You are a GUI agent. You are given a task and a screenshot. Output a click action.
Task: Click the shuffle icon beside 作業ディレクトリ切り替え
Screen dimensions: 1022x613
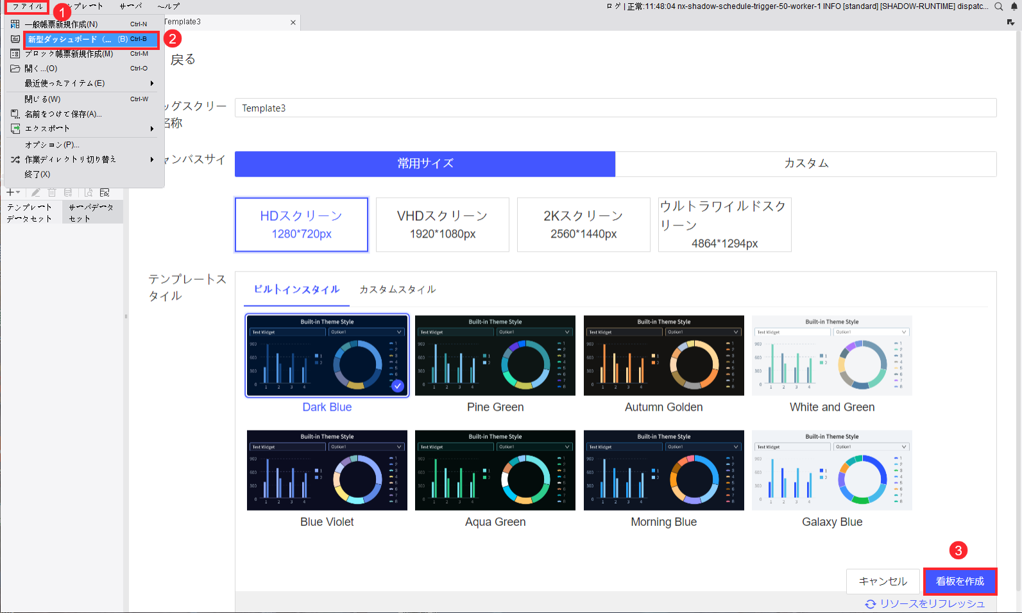tap(15, 159)
